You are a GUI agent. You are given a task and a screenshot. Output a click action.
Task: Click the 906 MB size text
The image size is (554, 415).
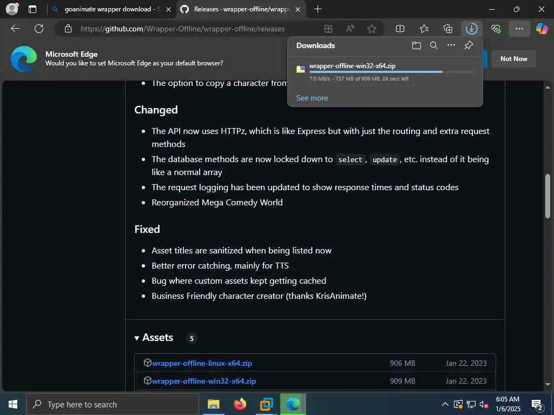click(x=403, y=363)
